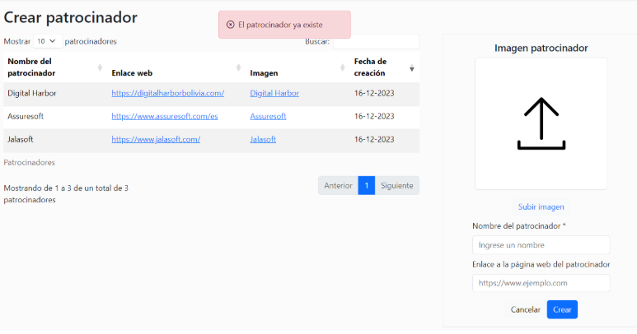Screen dimensions: 637x334
Task: Go to the Anterior page
Action: [338, 185]
